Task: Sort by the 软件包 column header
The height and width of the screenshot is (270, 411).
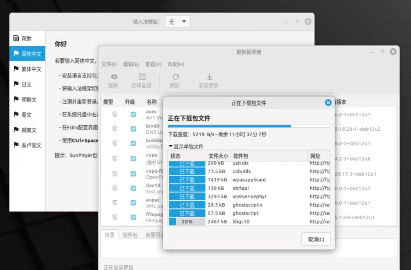Action: tap(269, 156)
